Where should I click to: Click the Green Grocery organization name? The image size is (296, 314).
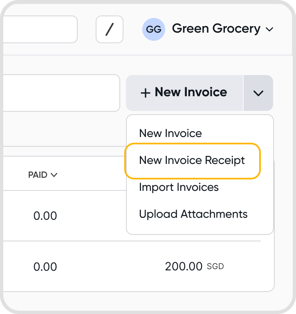[216, 29]
